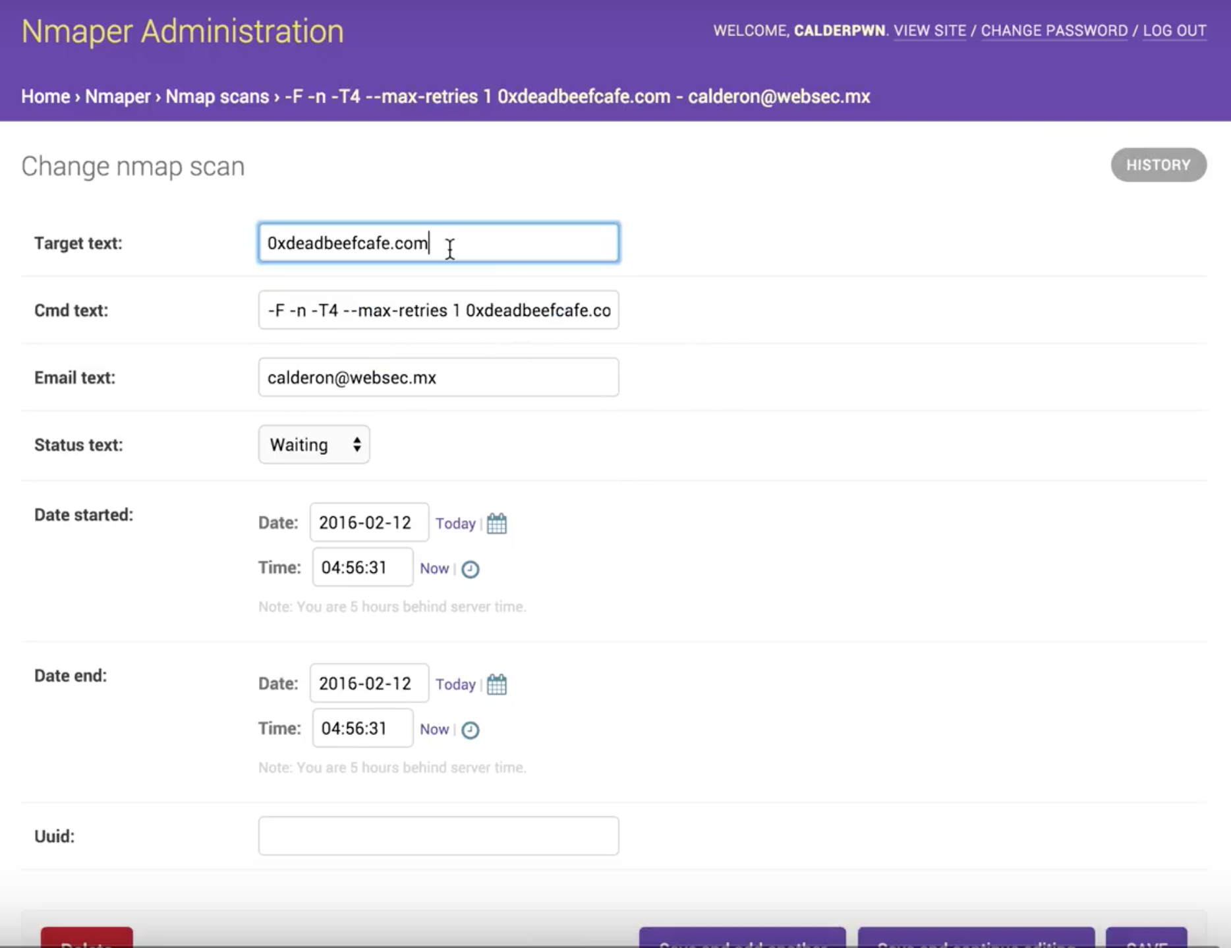Click Today link for Date started

pos(455,523)
